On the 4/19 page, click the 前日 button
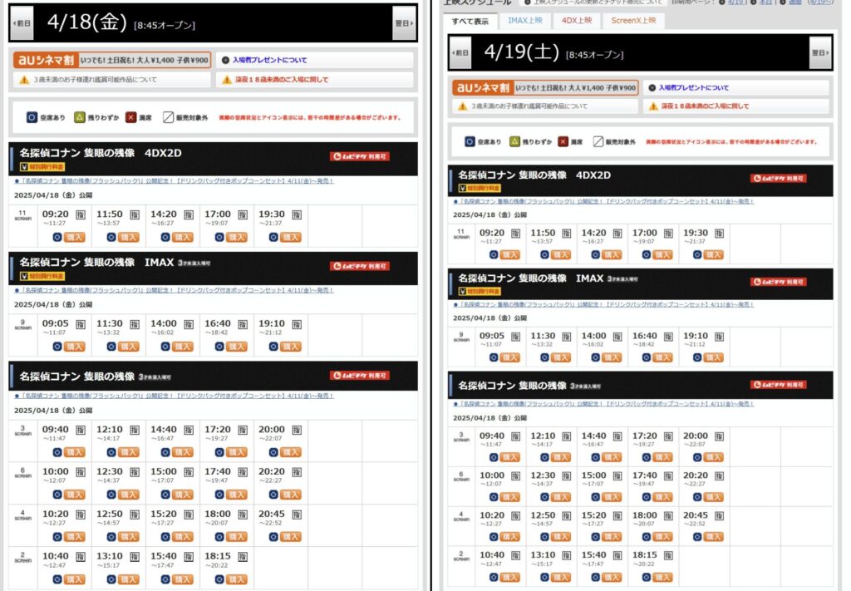The image size is (851, 591). tap(460, 52)
